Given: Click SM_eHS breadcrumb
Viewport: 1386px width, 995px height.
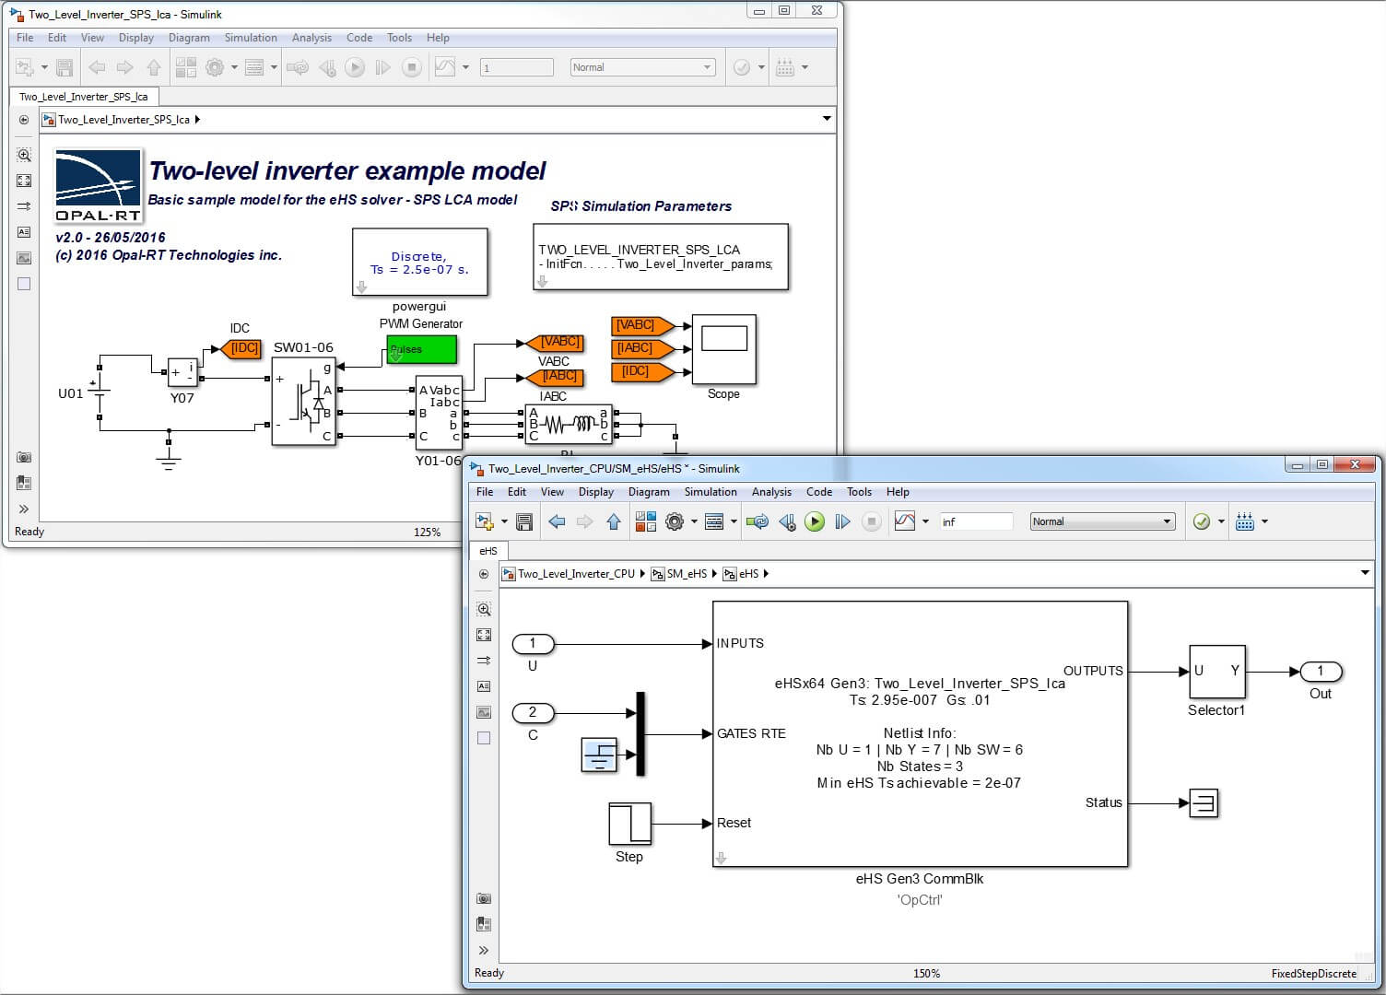Looking at the screenshot, I should point(680,573).
